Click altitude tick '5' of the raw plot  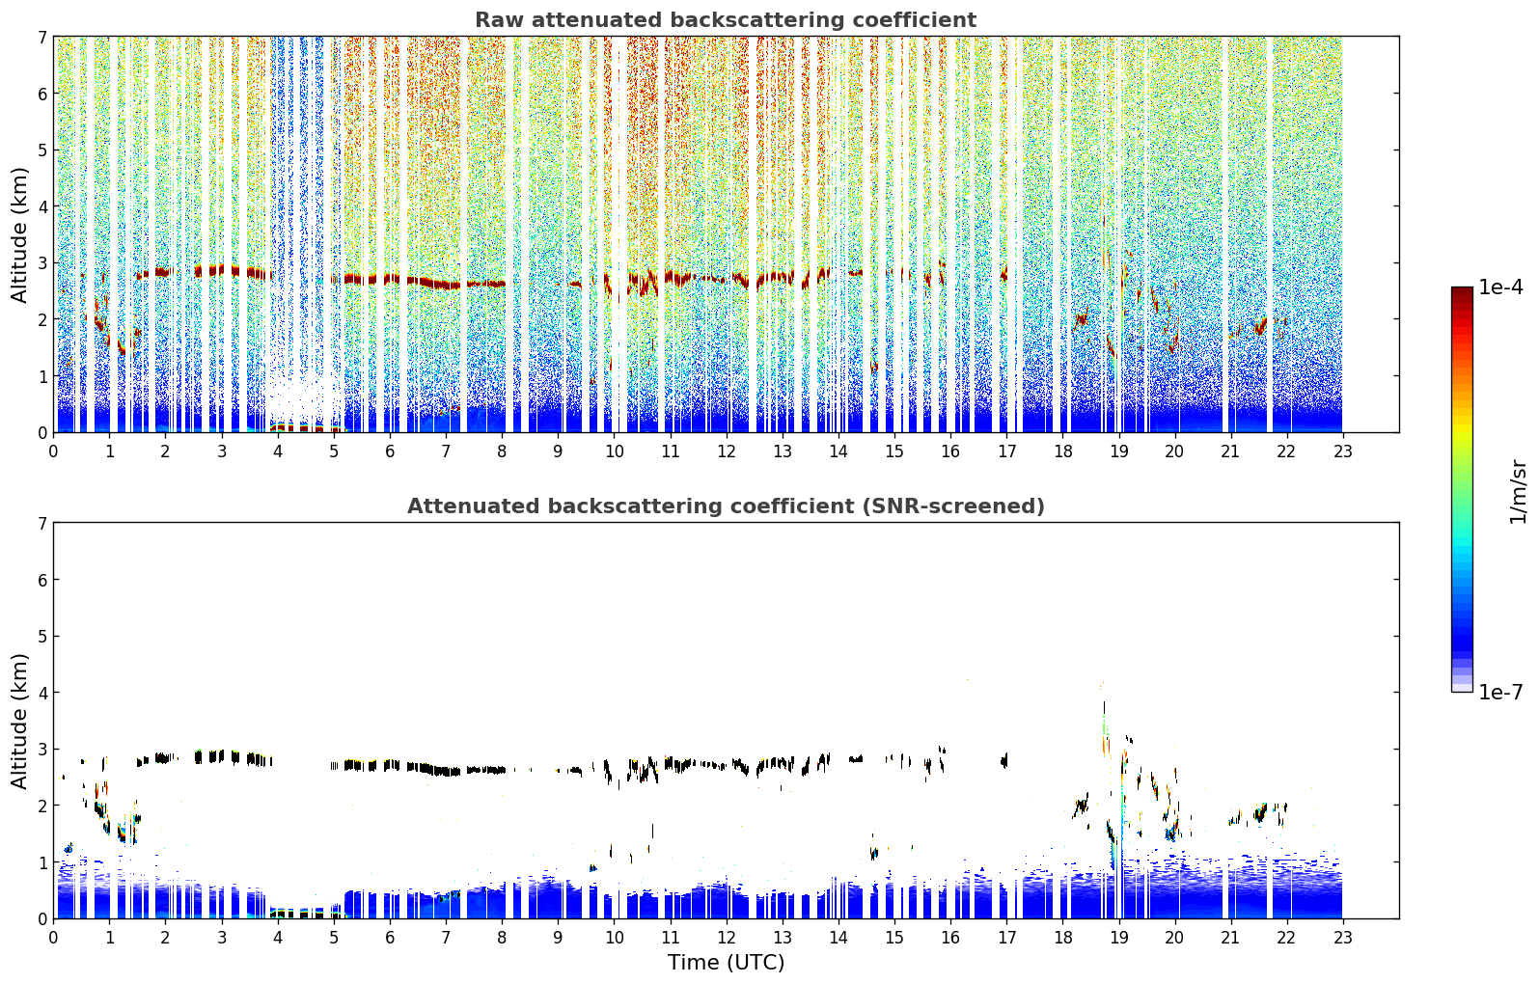click(x=41, y=150)
